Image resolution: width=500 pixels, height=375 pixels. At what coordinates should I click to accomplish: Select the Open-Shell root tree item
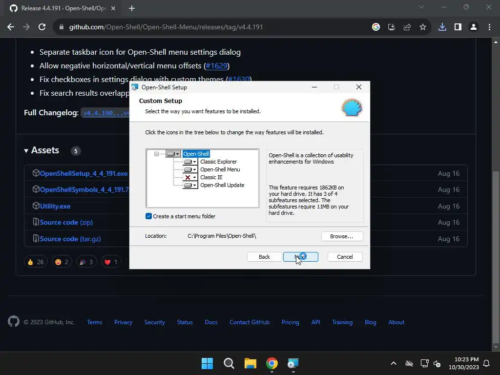pos(196,154)
